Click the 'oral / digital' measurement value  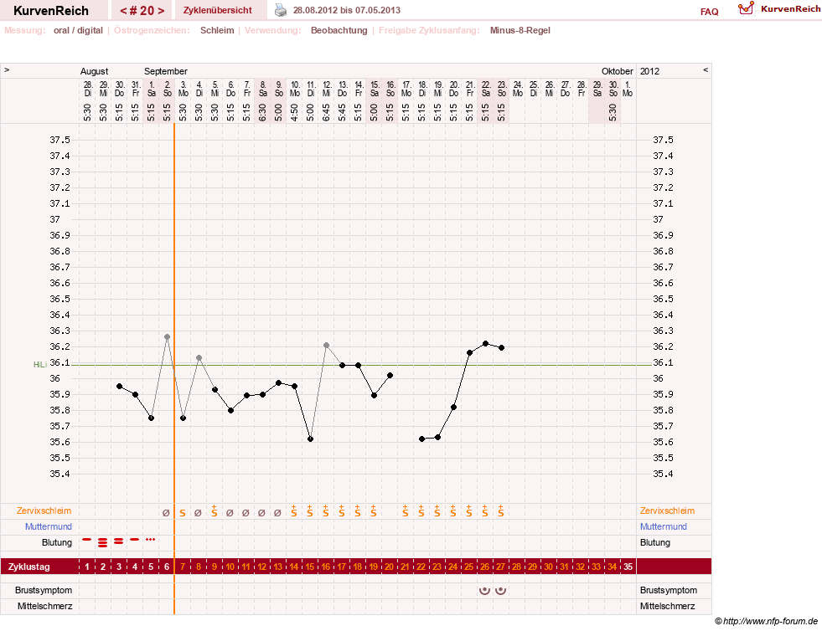point(78,30)
